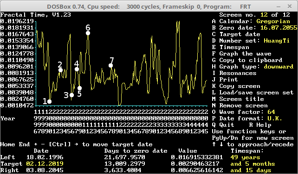
Task: Click the 'Home End + - [Ctrl]' hint line
Action: (77, 144)
